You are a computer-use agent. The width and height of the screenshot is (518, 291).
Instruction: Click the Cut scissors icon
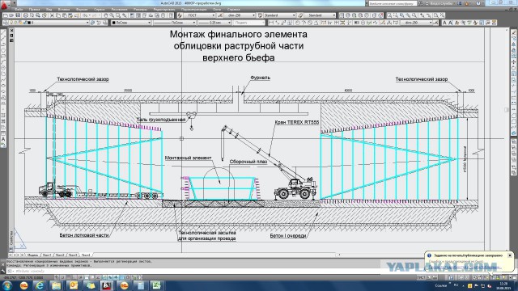click(x=52, y=15)
